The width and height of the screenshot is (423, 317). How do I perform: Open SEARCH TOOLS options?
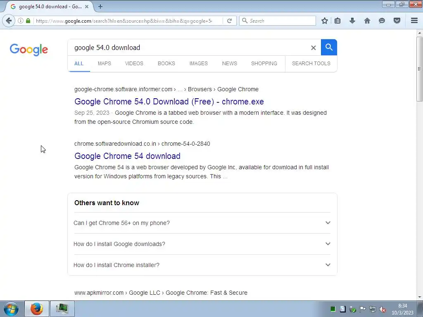[311, 64]
